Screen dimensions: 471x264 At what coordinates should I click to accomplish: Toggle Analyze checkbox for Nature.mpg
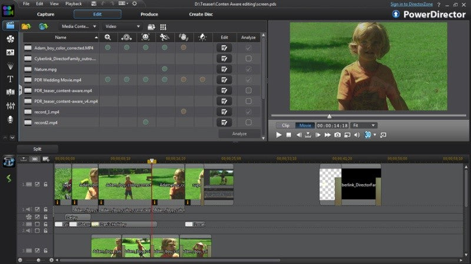coord(248,69)
